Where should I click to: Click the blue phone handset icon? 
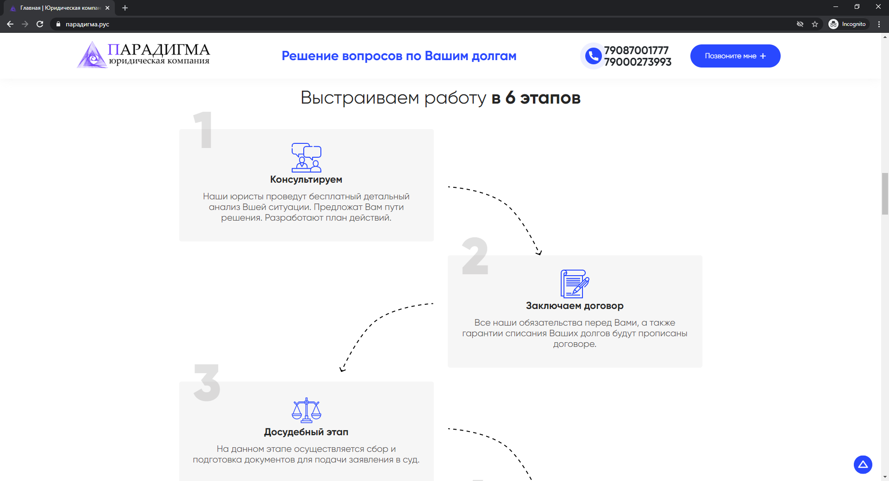tap(593, 56)
